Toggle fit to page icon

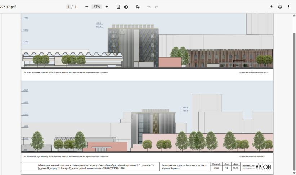(118, 7)
